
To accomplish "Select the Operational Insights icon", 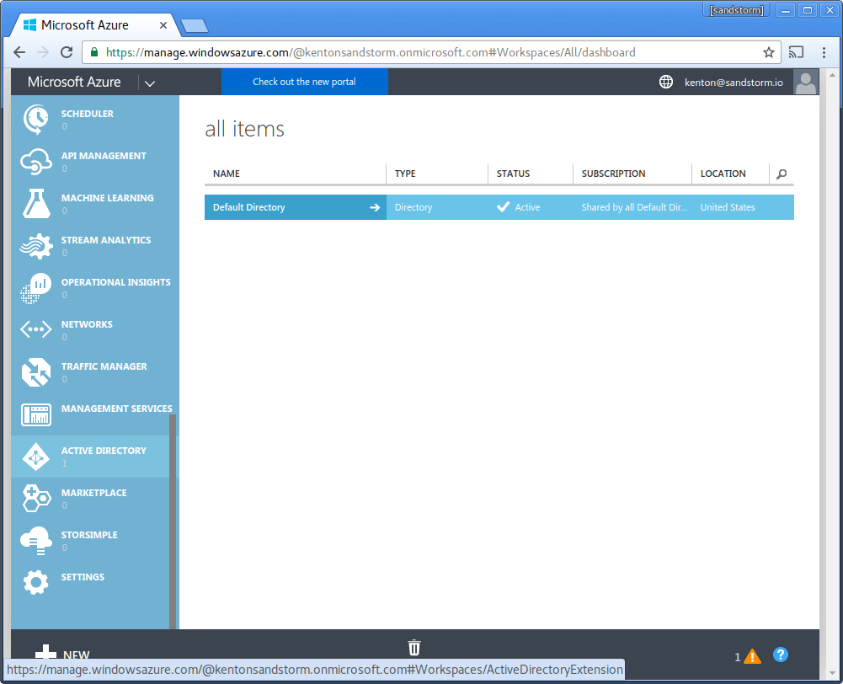I will pyautogui.click(x=36, y=288).
